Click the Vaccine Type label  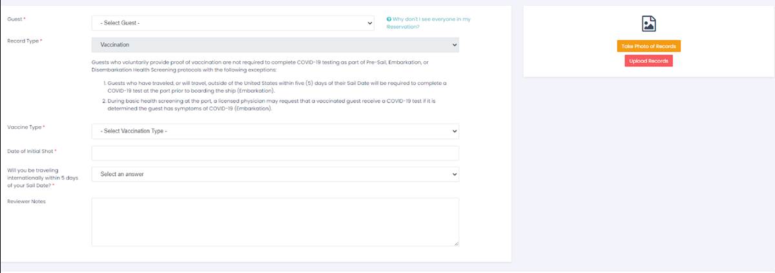(24, 127)
